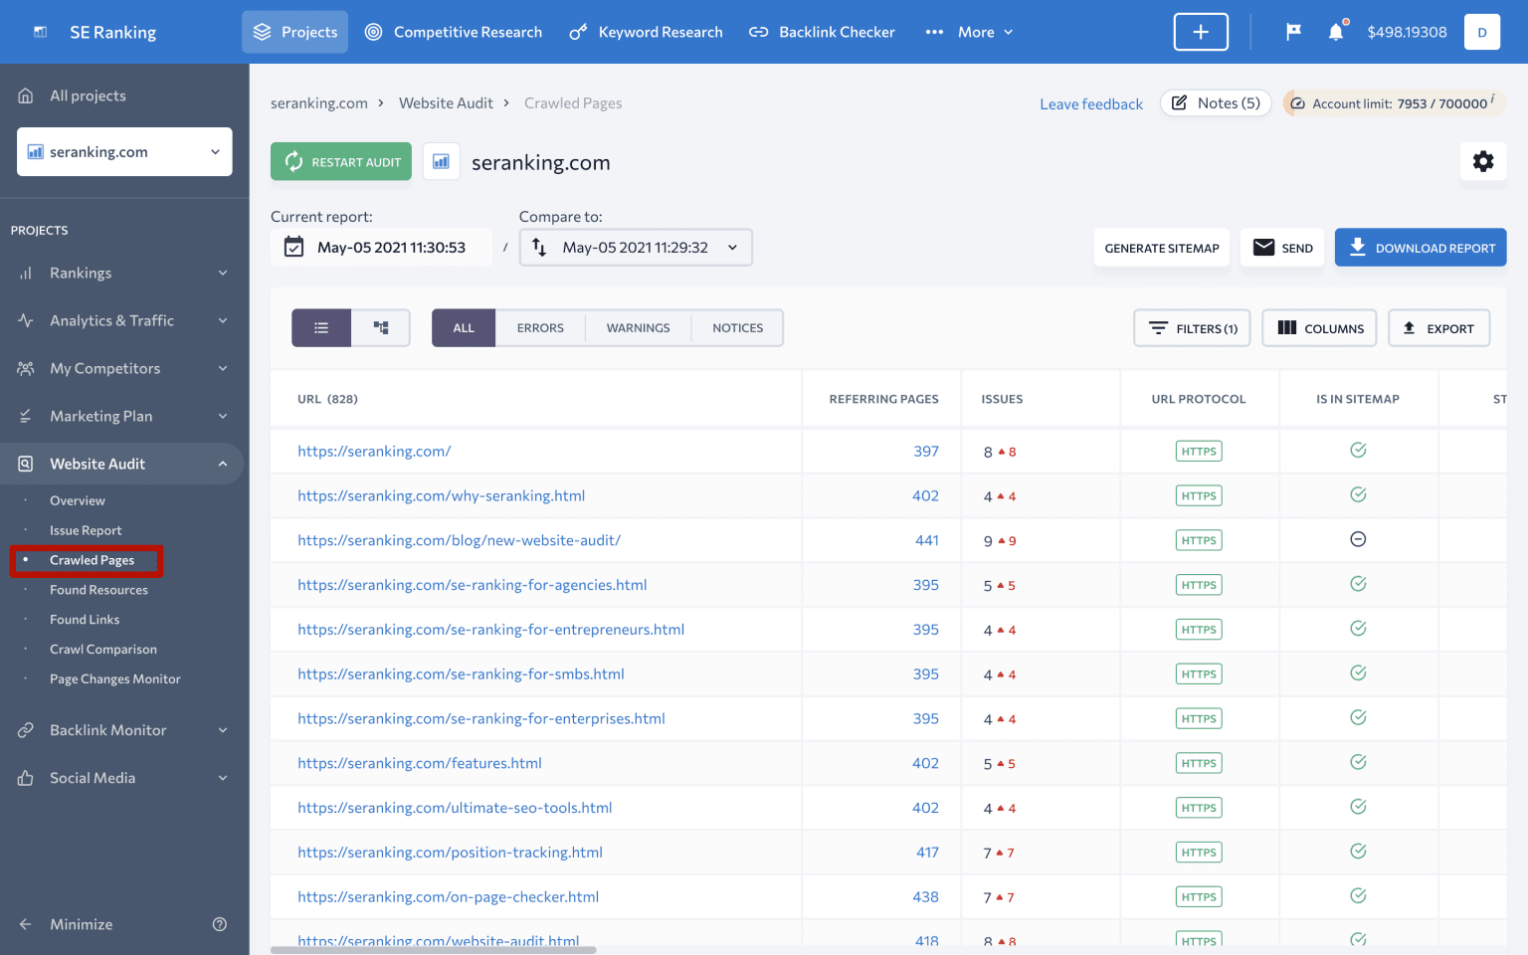The width and height of the screenshot is (1528, 955).
Task: Collapse the Website Audit section
Action: (223, 463)
